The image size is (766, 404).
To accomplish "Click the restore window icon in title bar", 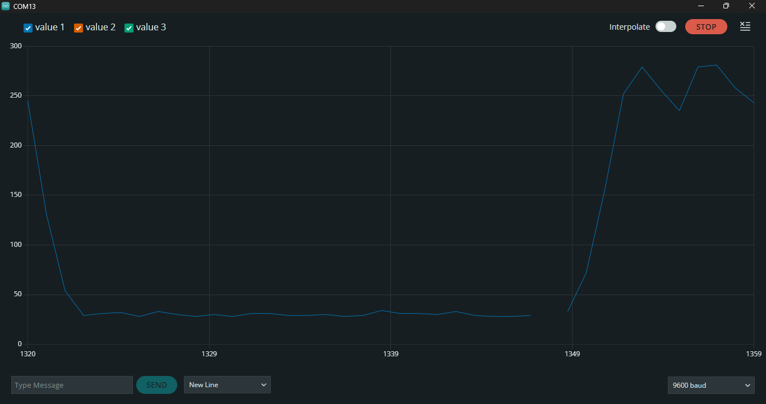I will (726, 6).
